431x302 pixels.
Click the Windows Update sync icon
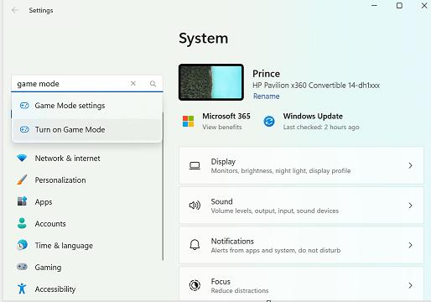269,122
